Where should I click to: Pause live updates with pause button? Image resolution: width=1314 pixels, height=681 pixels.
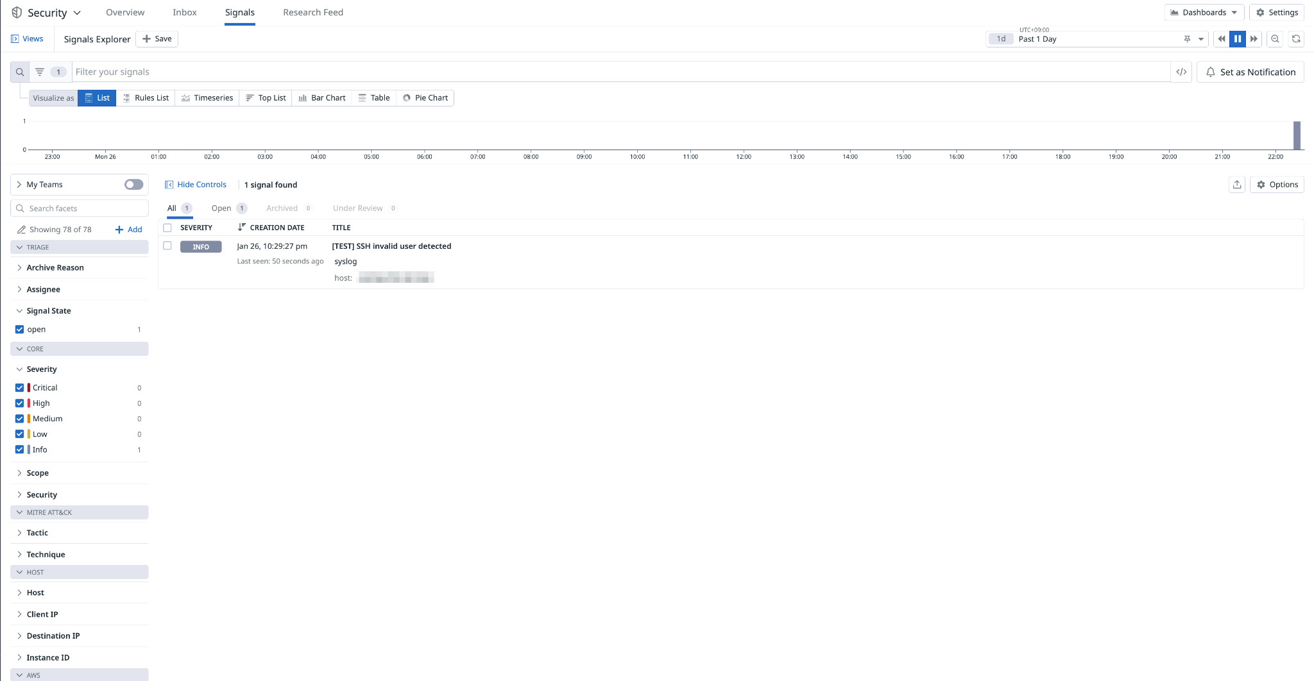point(1238,39)
